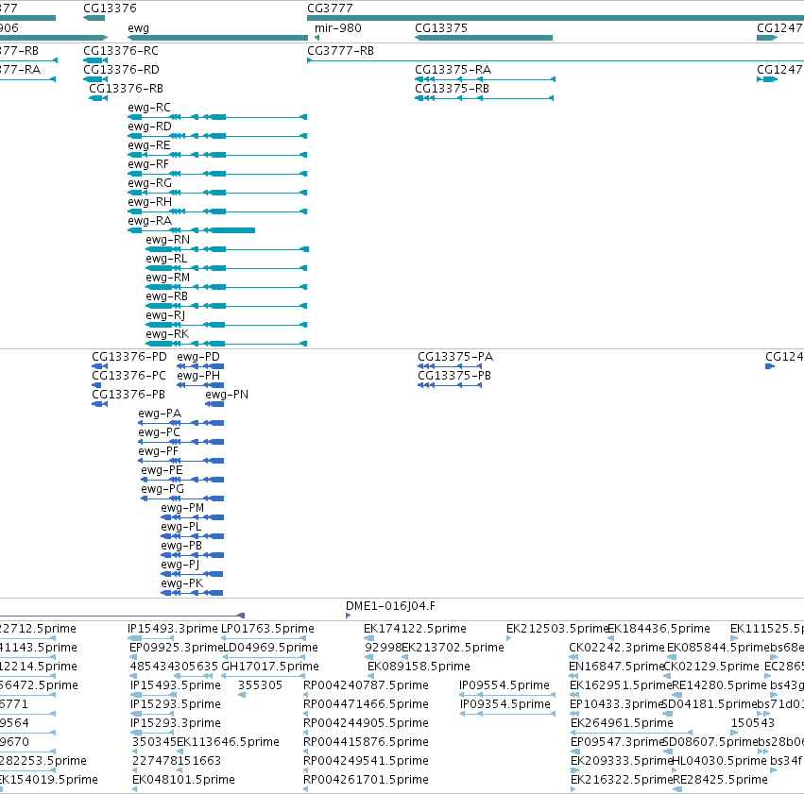This screenshot has width=804, height=794.
Task: Select the ewg-RD transcript glyph
Action: (217, 136)
